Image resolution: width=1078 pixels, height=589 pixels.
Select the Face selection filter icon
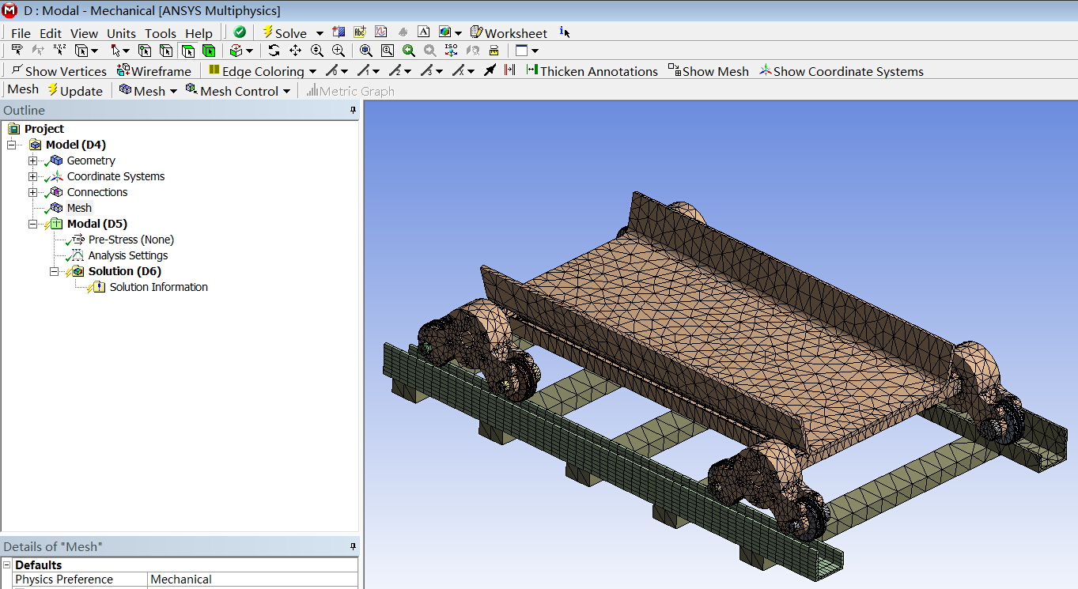tap(187, 51)
